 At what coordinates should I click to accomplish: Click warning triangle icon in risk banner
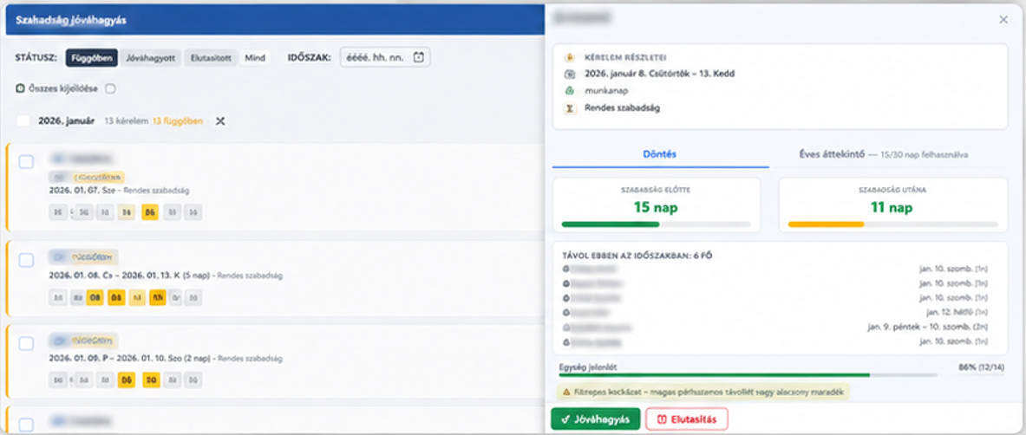(x=566, y=392)
